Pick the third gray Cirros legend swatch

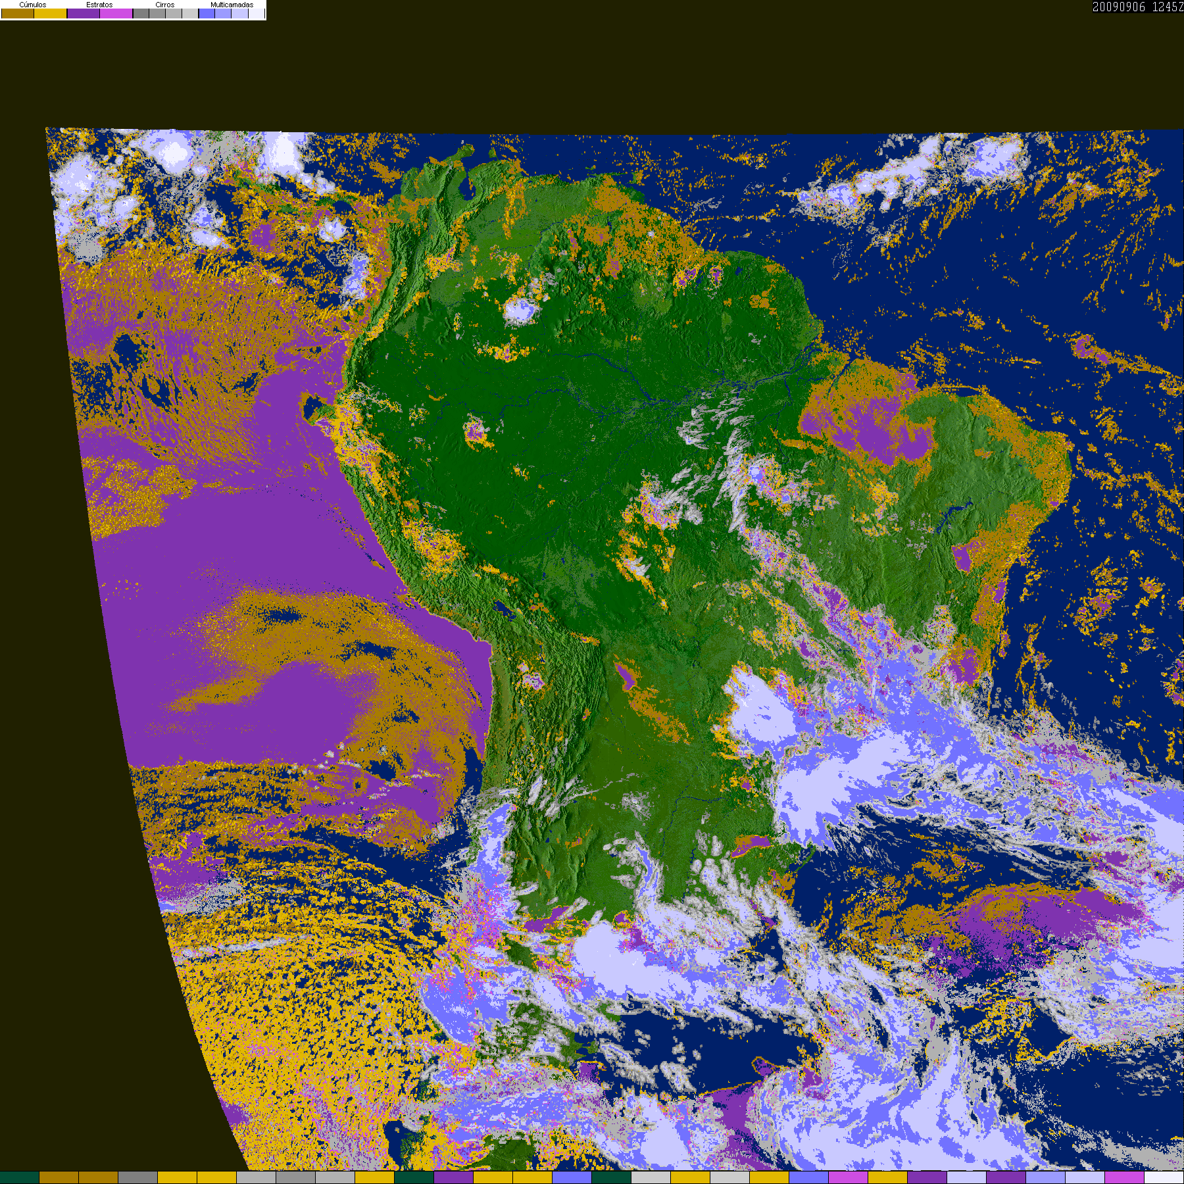(174, 13)
